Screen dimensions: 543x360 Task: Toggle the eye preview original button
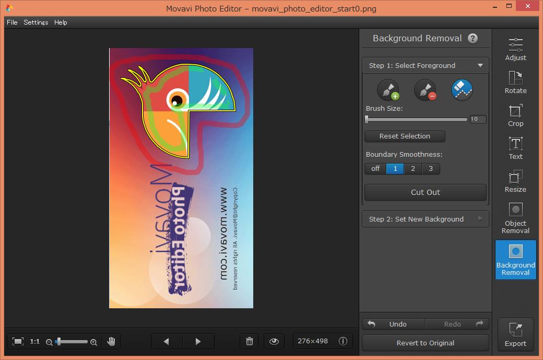coord(274,341)
